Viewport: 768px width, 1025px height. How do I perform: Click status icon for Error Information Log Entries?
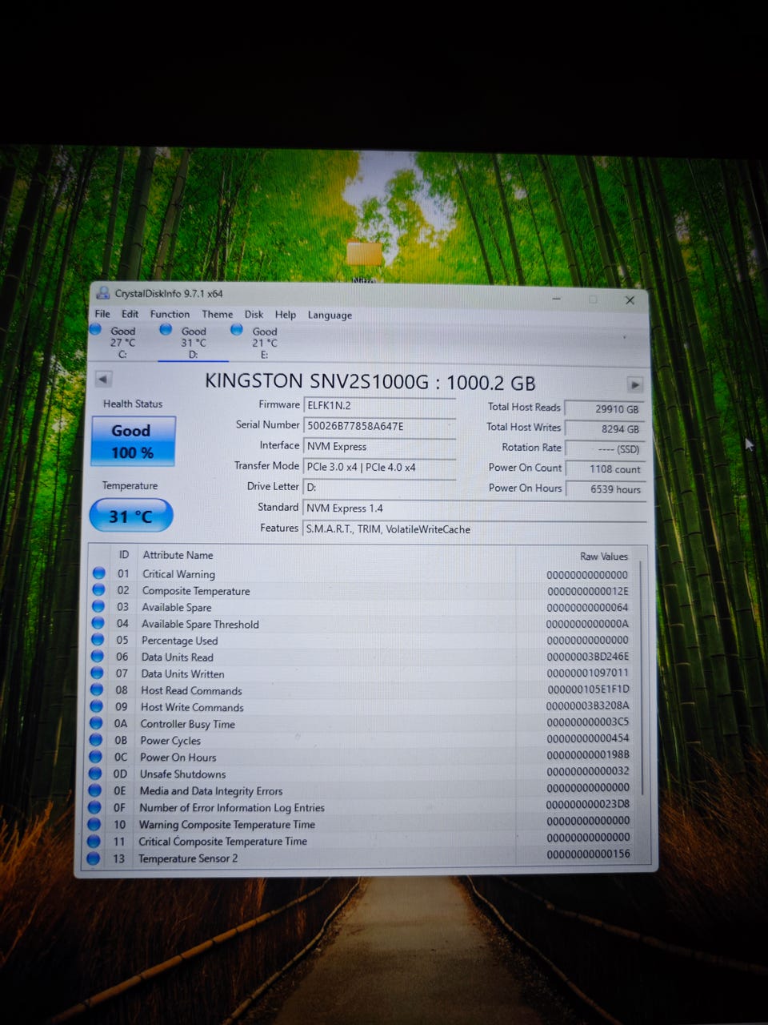pos(94,807)
